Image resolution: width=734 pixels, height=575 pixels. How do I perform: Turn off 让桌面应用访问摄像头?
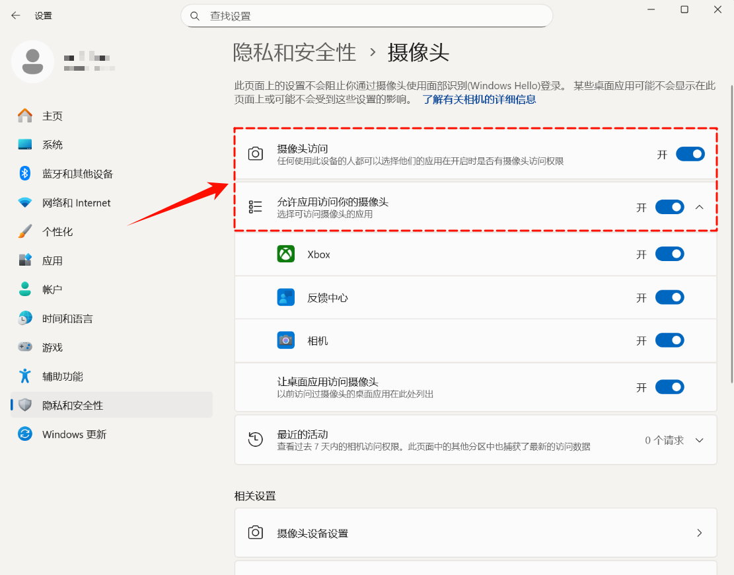coord(669,387)
